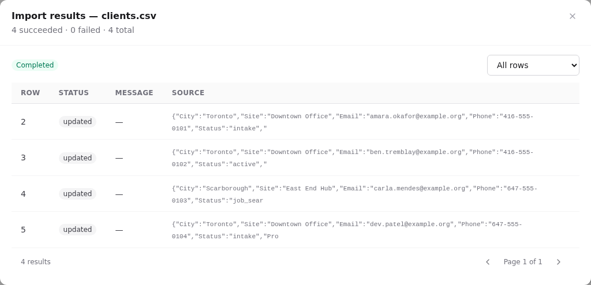Select the updated badge in row 4
591x285 pixels.
78,194
